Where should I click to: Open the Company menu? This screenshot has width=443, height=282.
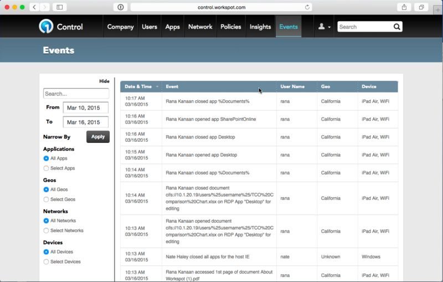tap(120, 27)
